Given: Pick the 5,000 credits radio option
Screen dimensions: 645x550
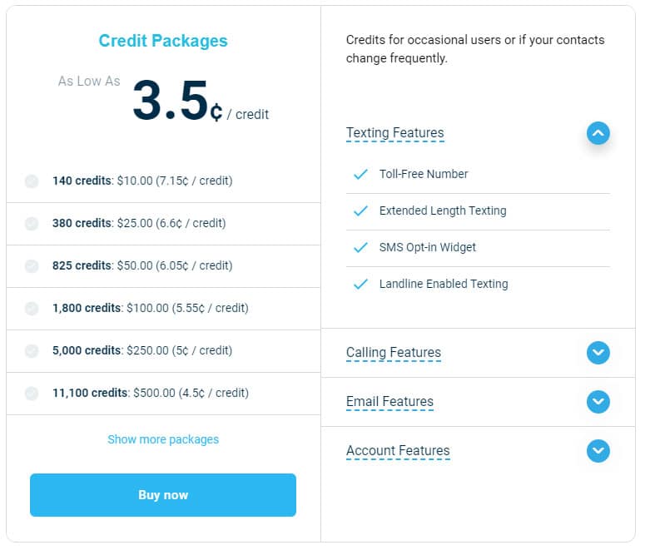Looking at the screenshot, I should click(32, 351).
